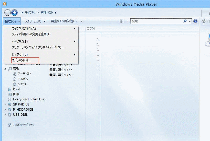Image resolution: width=210 pixels, height=141 pixels.
Task: Open その他のライブラリ
Action: click(x=24, y=125)
